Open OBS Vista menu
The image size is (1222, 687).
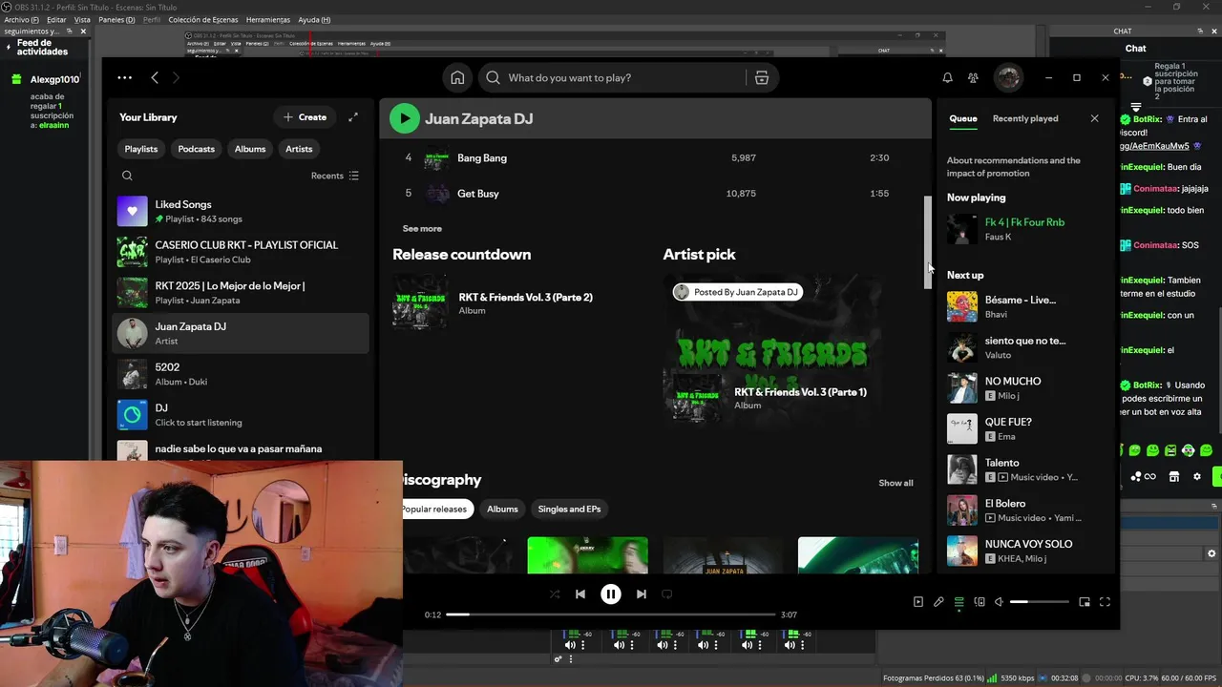point(82,19)
